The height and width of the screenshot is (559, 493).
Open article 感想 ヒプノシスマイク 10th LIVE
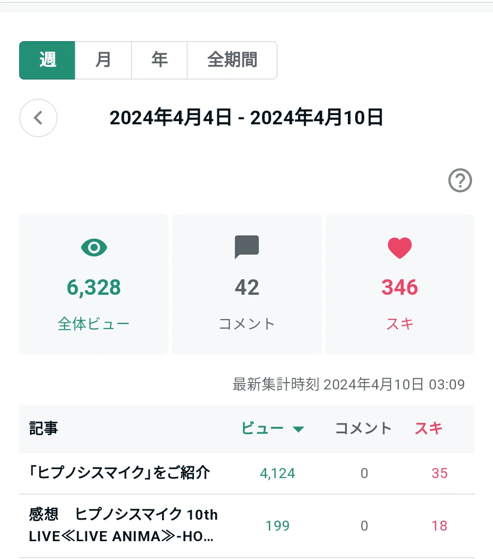point(123,525)
